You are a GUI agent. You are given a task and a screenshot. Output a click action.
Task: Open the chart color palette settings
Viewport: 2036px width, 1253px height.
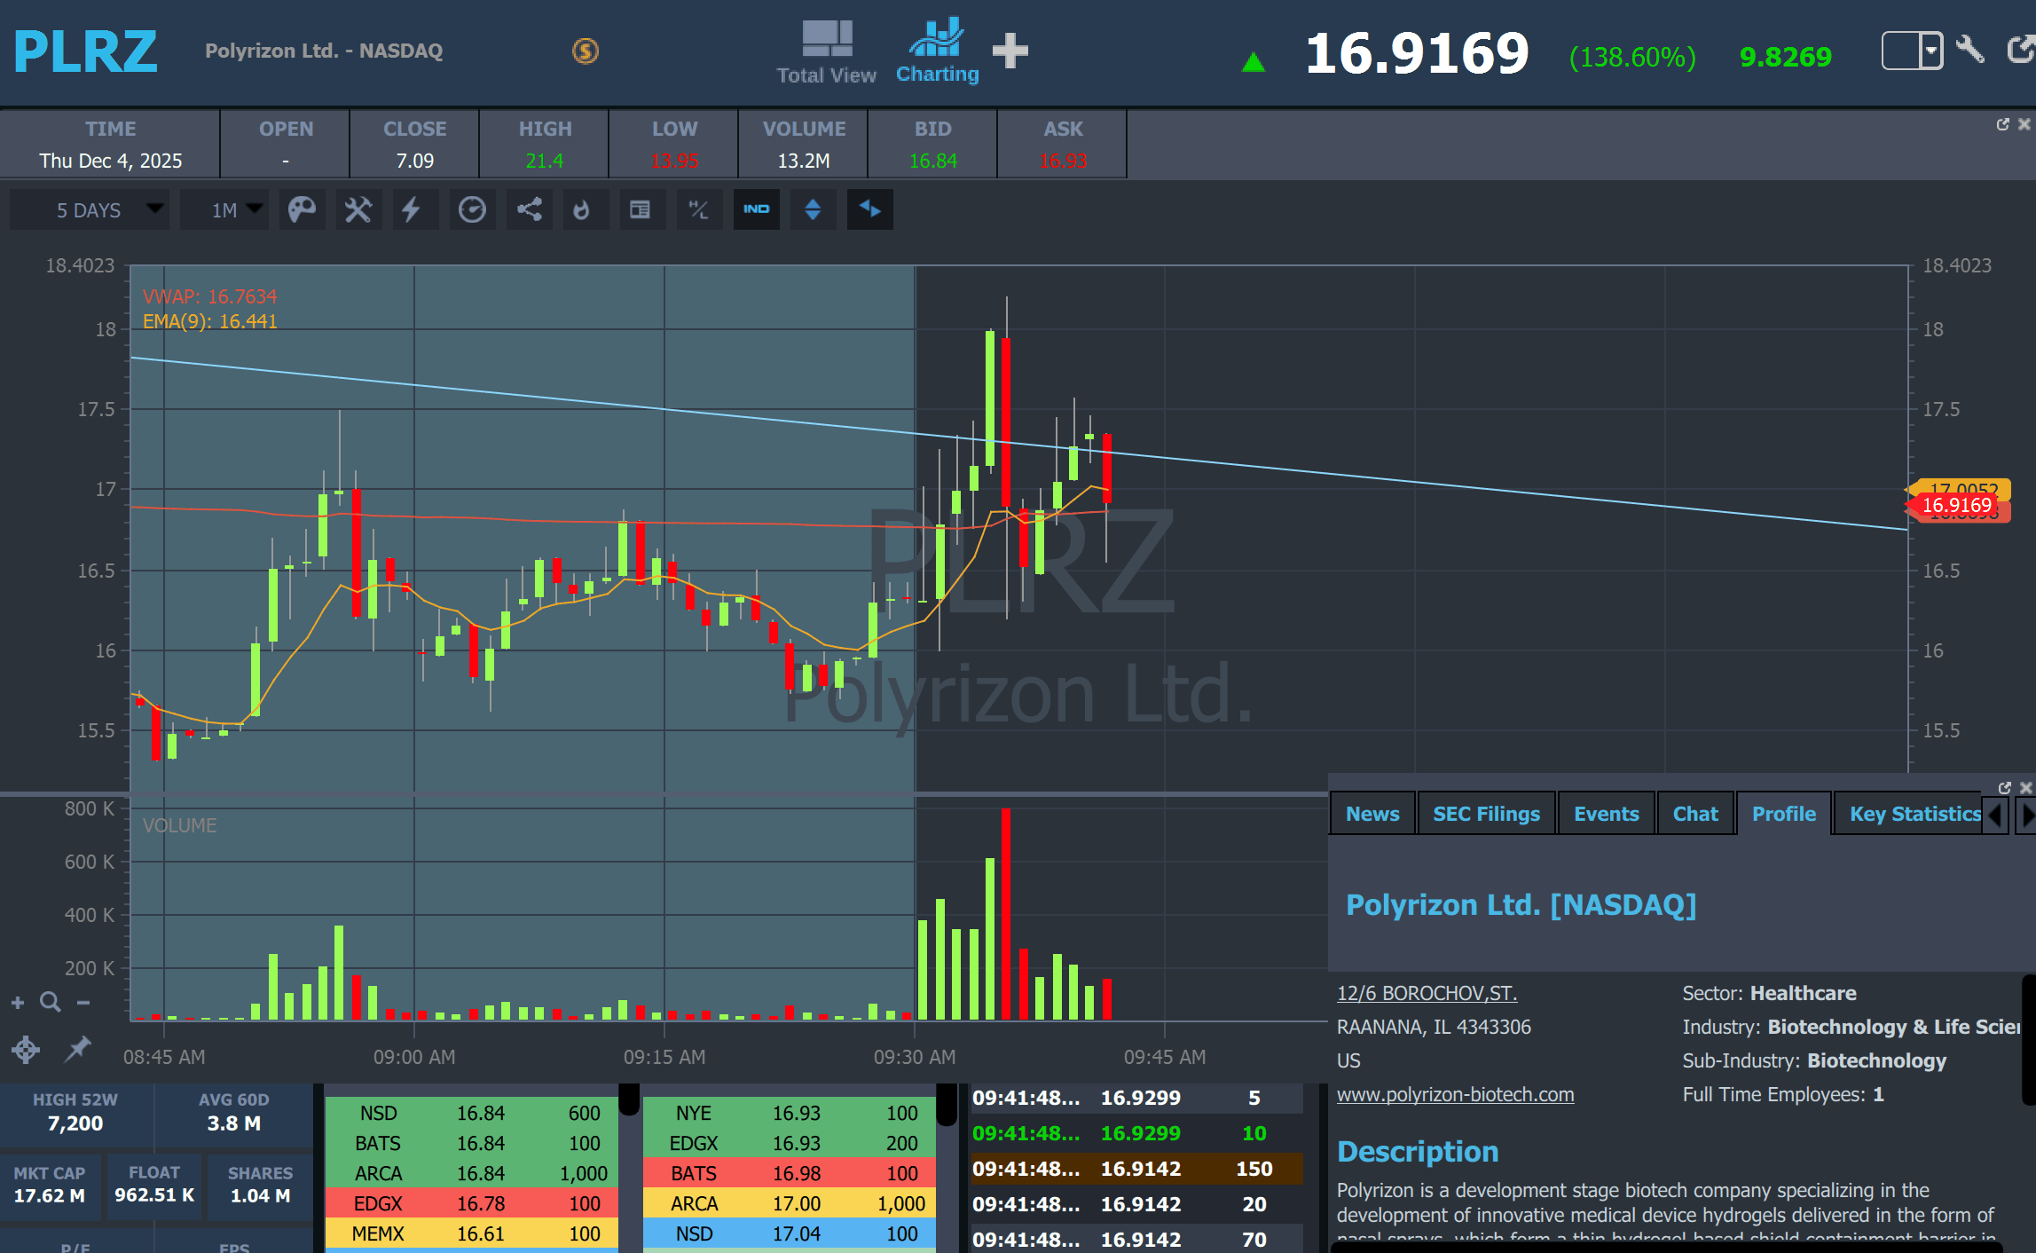click(302, 209)
